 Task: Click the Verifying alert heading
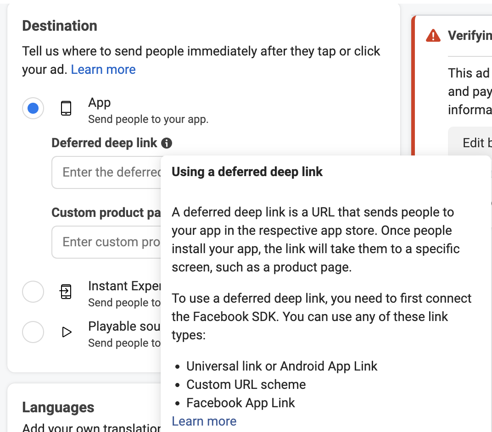click(470, 35)
